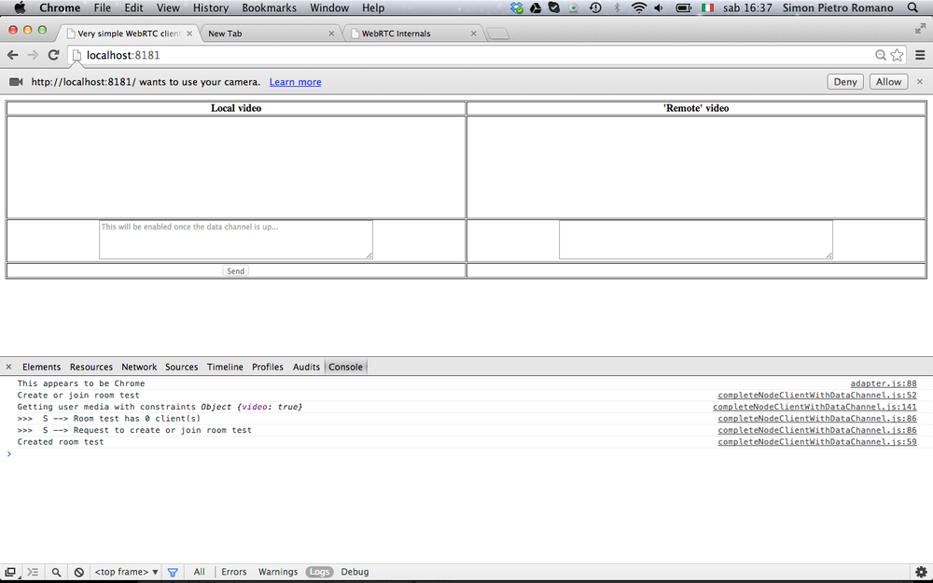The width and height of the screenshot is (933, 583).
Task: Expand the dock position arrow on DevTools icon
Action: (x=19, y=576)
